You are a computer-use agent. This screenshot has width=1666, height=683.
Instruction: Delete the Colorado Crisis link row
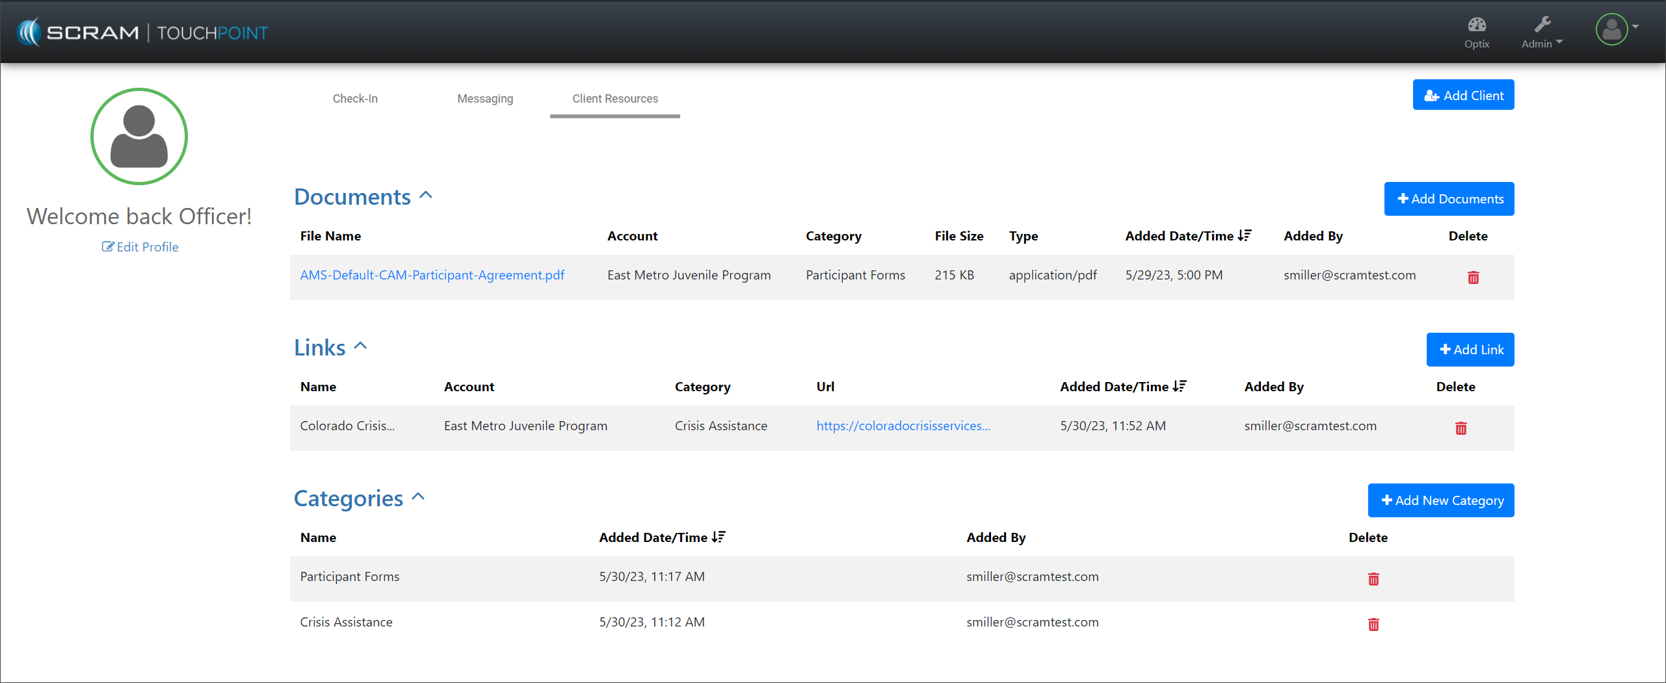click(x=1461, y=428)
